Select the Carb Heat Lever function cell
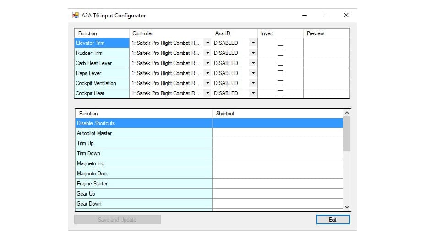 [x=102, y=63]
